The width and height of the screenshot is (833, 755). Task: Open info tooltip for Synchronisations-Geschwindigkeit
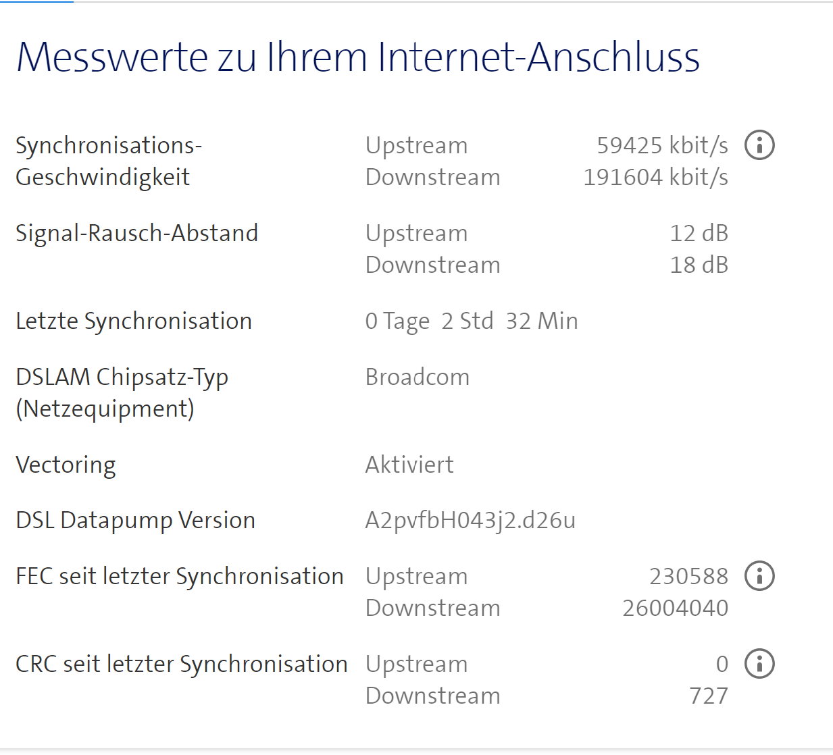(x=759, y=145)
